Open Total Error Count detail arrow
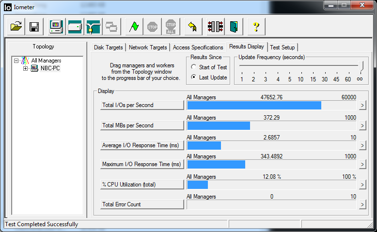 pyautogui.click(x=362, y=204)
